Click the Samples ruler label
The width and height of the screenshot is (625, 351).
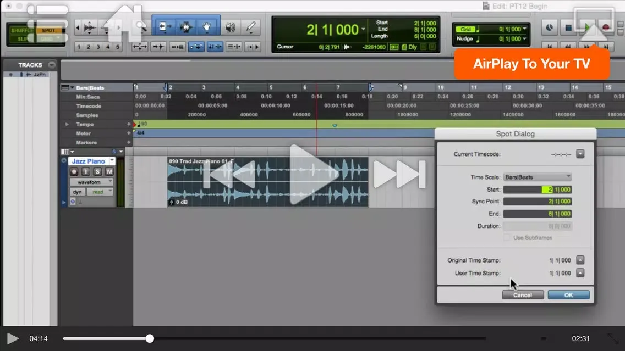point(87,115)
